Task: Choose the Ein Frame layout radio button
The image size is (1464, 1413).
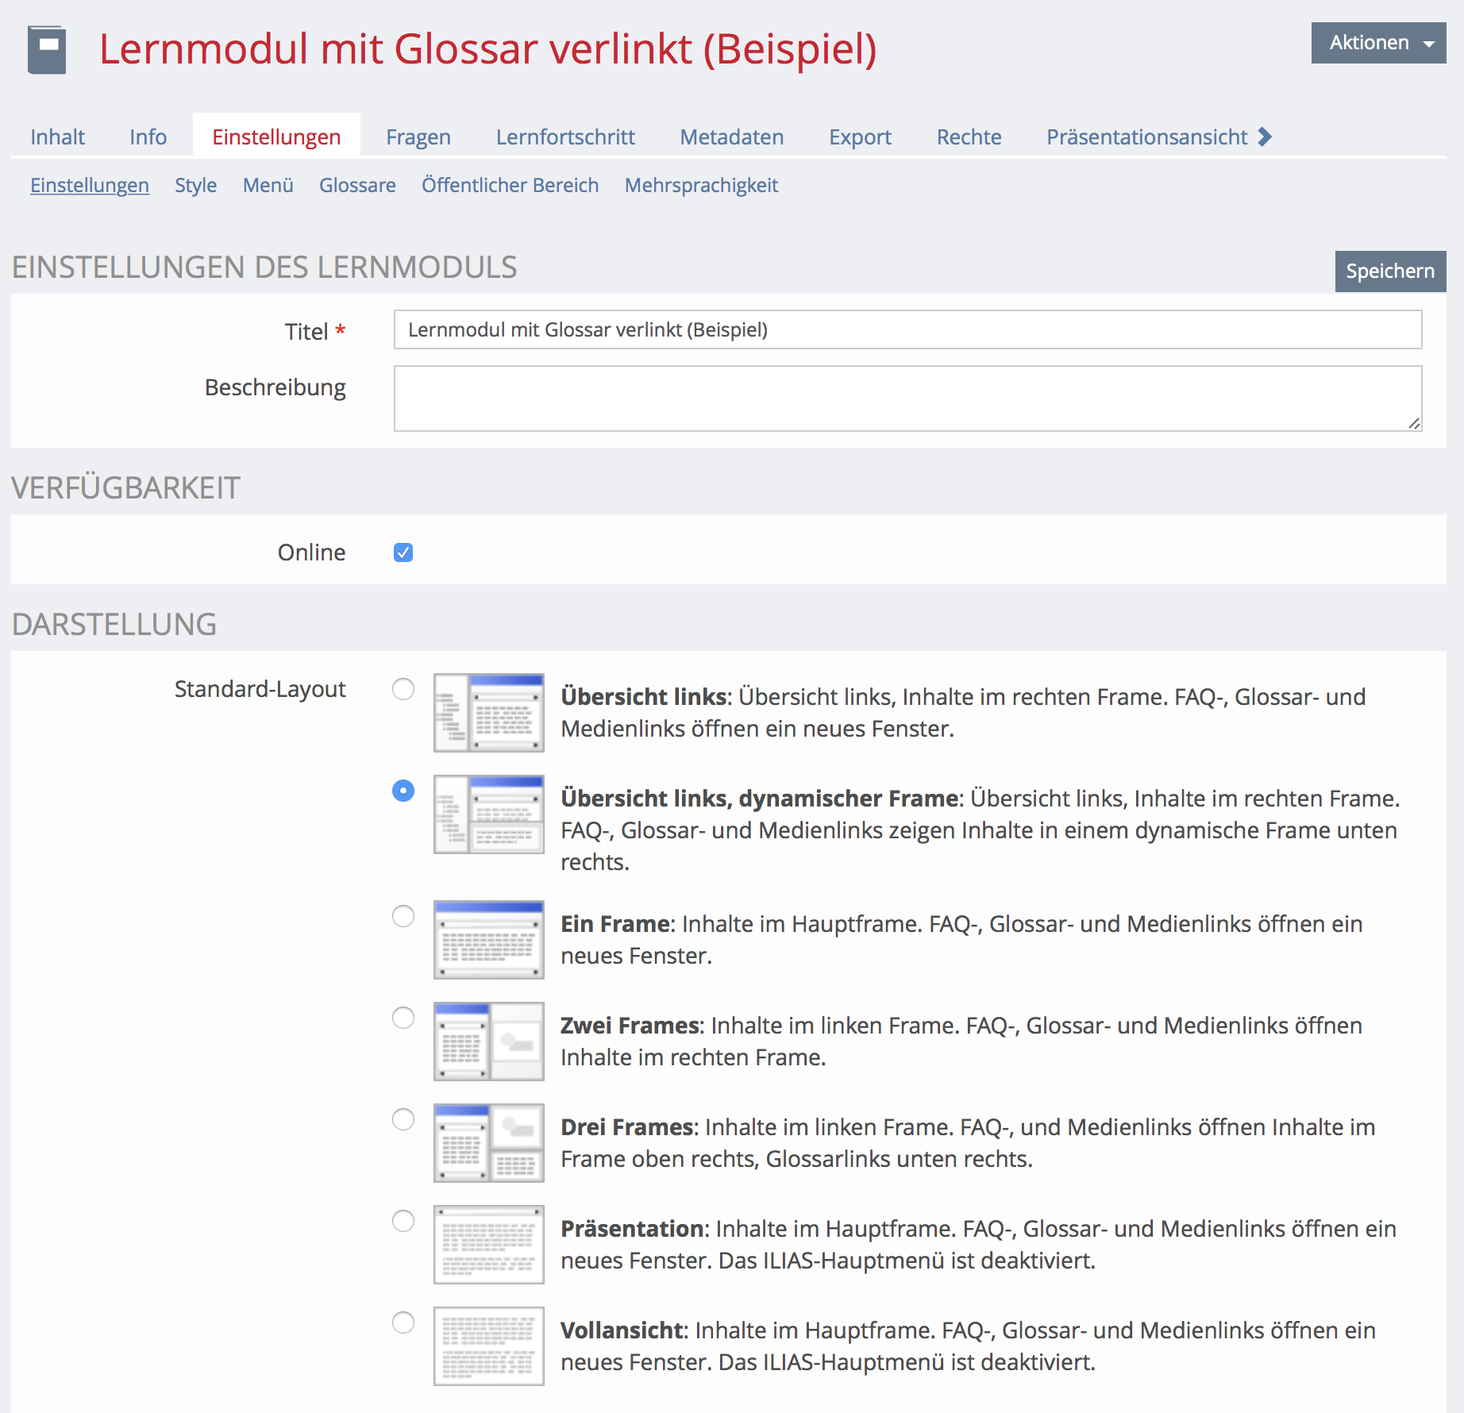Action: [x=403, y=916]
